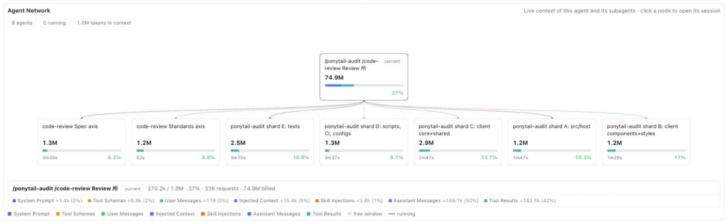Click the shard C context usage bar
This screenshot has width=728, height=224.
tap(458, 150)
